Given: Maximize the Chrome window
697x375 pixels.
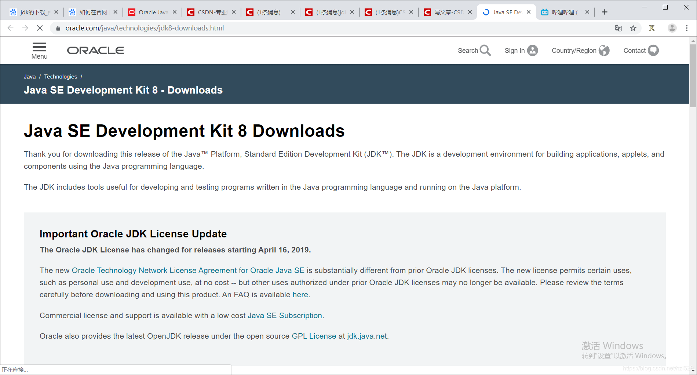Looking at the screenshot, I should pyautogui.click(x=665, y=7).
